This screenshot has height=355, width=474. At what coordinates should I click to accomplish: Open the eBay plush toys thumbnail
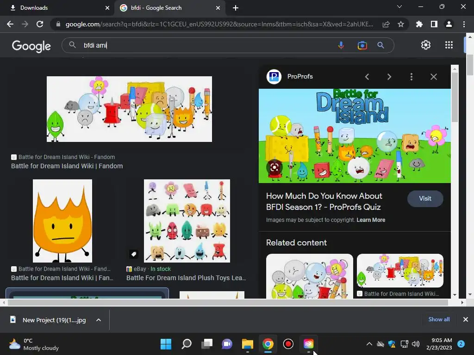click(187, 220)
